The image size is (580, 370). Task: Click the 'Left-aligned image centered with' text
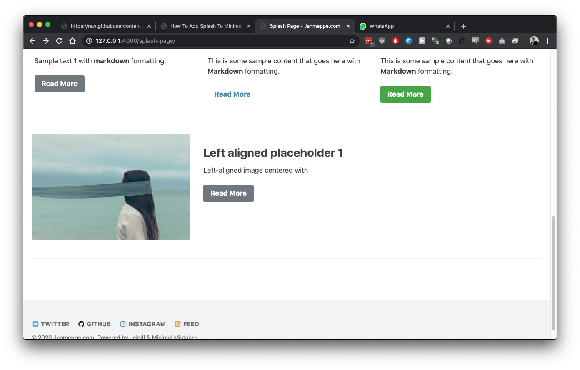256,170
